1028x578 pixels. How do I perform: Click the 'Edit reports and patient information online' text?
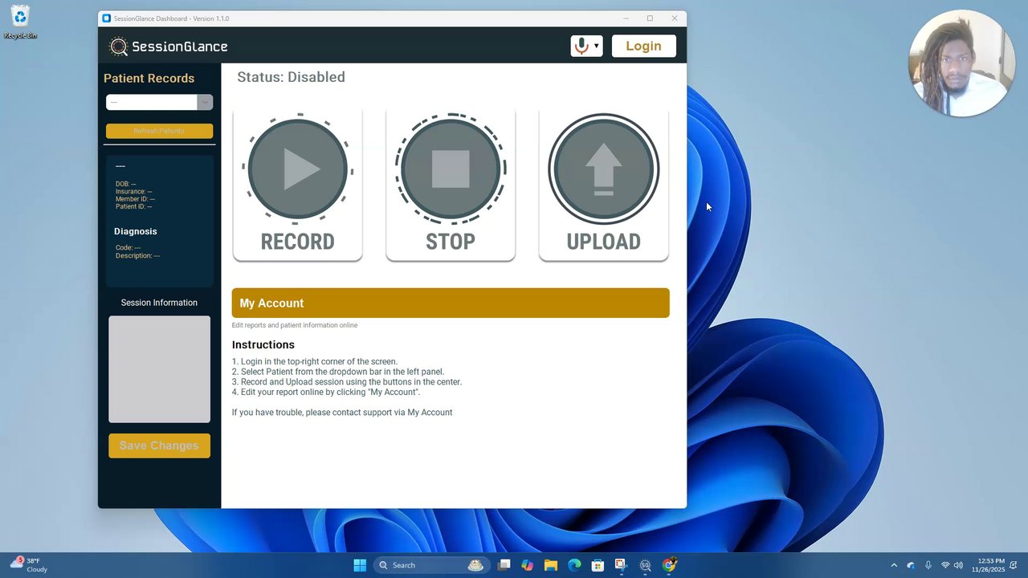pyautogui.click(x=295, y=325)
